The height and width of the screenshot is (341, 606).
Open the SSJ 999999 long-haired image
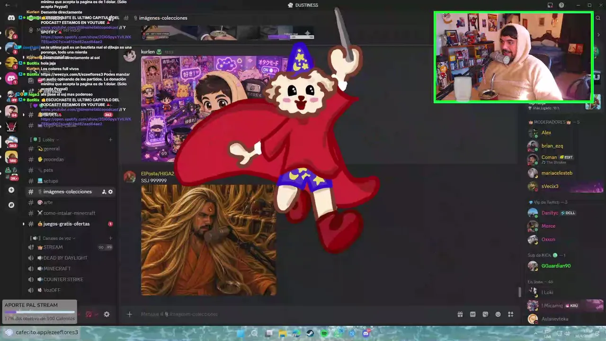click(x=209, y=240)
